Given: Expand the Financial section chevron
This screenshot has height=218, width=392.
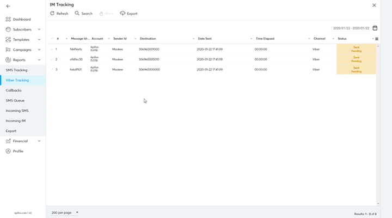Looking at the screenshot, I should pos(39,141).
